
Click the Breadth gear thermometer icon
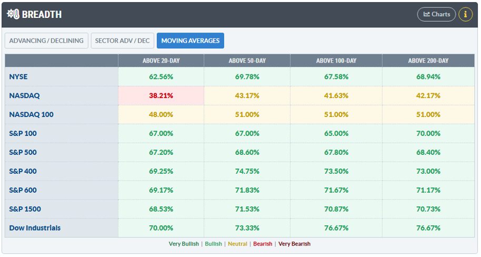(13, 14)
